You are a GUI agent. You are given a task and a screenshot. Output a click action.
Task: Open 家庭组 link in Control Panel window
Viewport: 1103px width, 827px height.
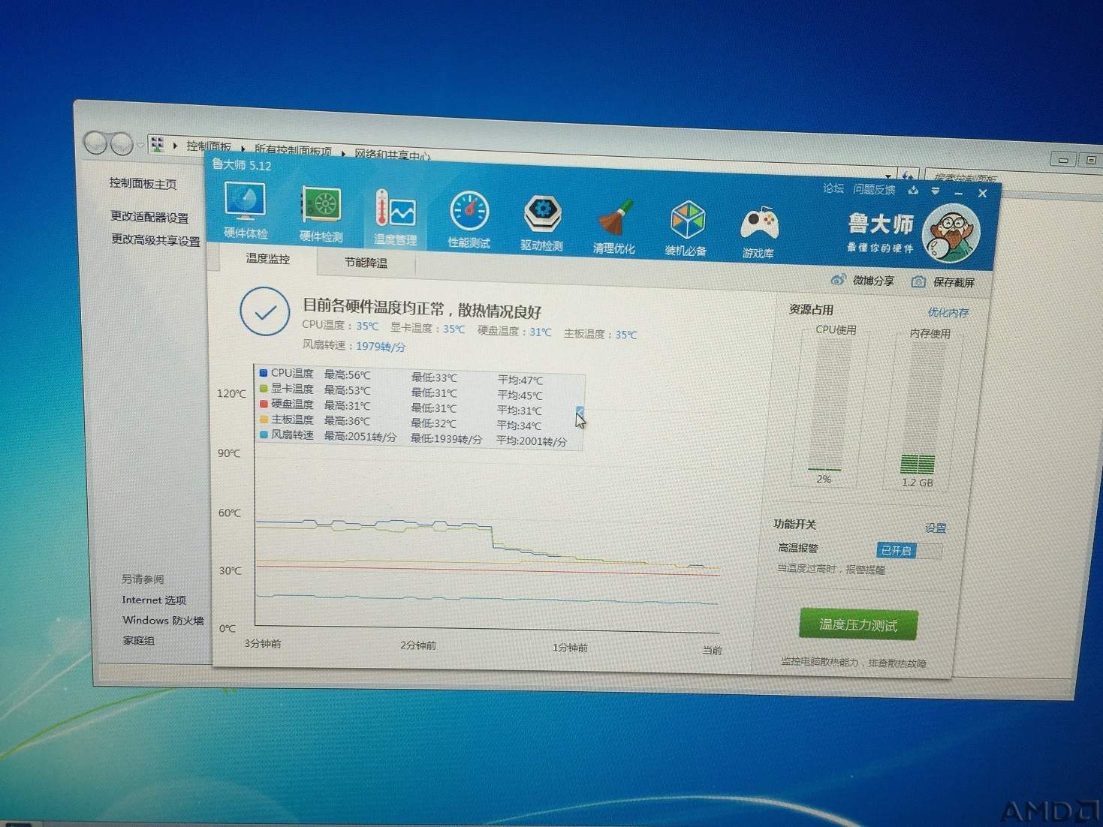[x=139, y=640]
